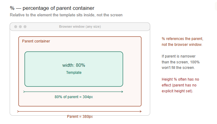Click the subtitle about template's parent element
This screenshot has height=124, width=217.
66,15
